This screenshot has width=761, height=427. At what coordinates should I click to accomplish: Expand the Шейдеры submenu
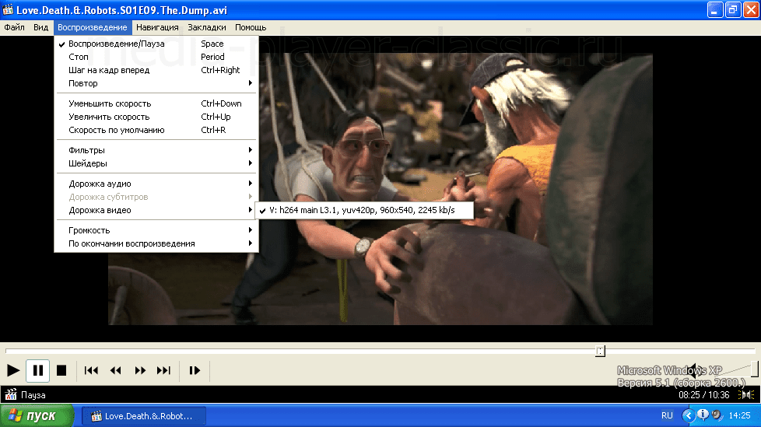156,163
